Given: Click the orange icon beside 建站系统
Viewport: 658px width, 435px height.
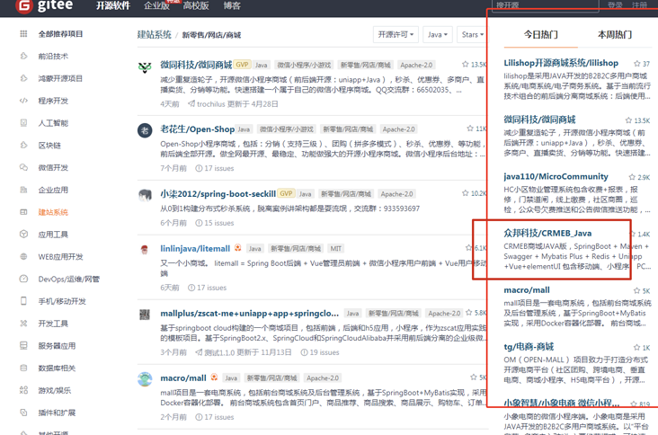Looking at the screenshot, I should pyautogui.click(x=23, y=212).
